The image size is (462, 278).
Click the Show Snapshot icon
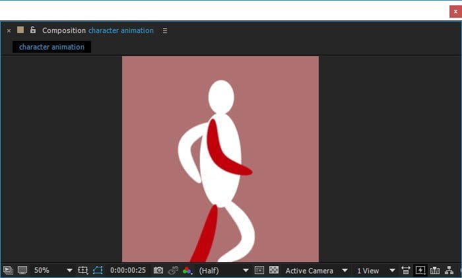[x=173, y=270]
